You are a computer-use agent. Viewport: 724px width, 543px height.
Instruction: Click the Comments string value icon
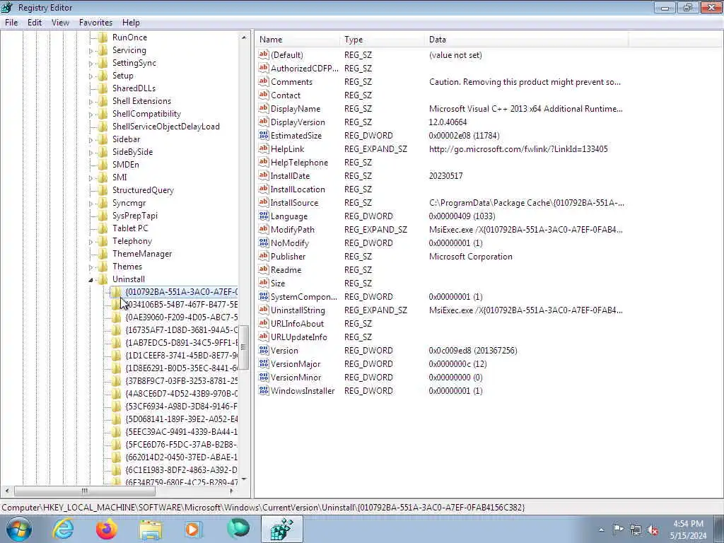coord(264,81)
